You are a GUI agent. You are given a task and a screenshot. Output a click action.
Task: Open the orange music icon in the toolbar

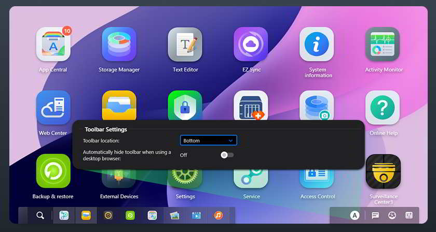tap(219, 215)
